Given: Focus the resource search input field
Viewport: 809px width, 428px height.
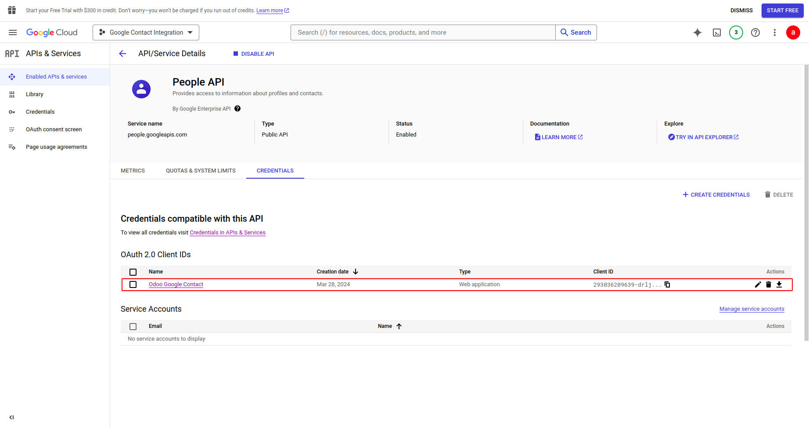Looking at the screenshot, I should (x=423, y=32).
